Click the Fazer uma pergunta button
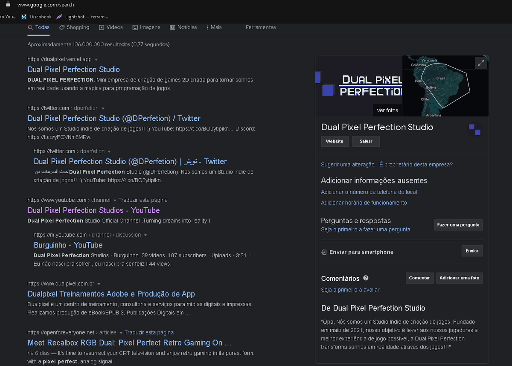Viewport: 512px width, 366px height. [458, 225]
